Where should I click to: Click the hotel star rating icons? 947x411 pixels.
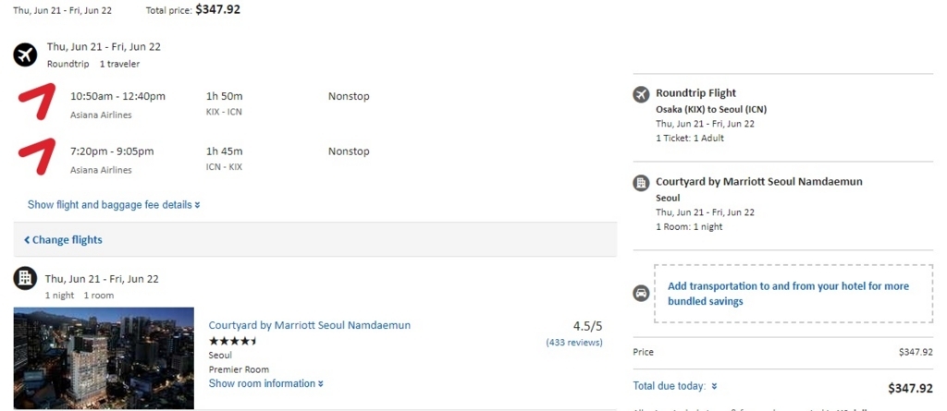233,341
